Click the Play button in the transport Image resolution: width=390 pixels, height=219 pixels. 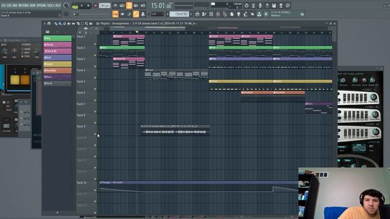[x=82, y=5]
